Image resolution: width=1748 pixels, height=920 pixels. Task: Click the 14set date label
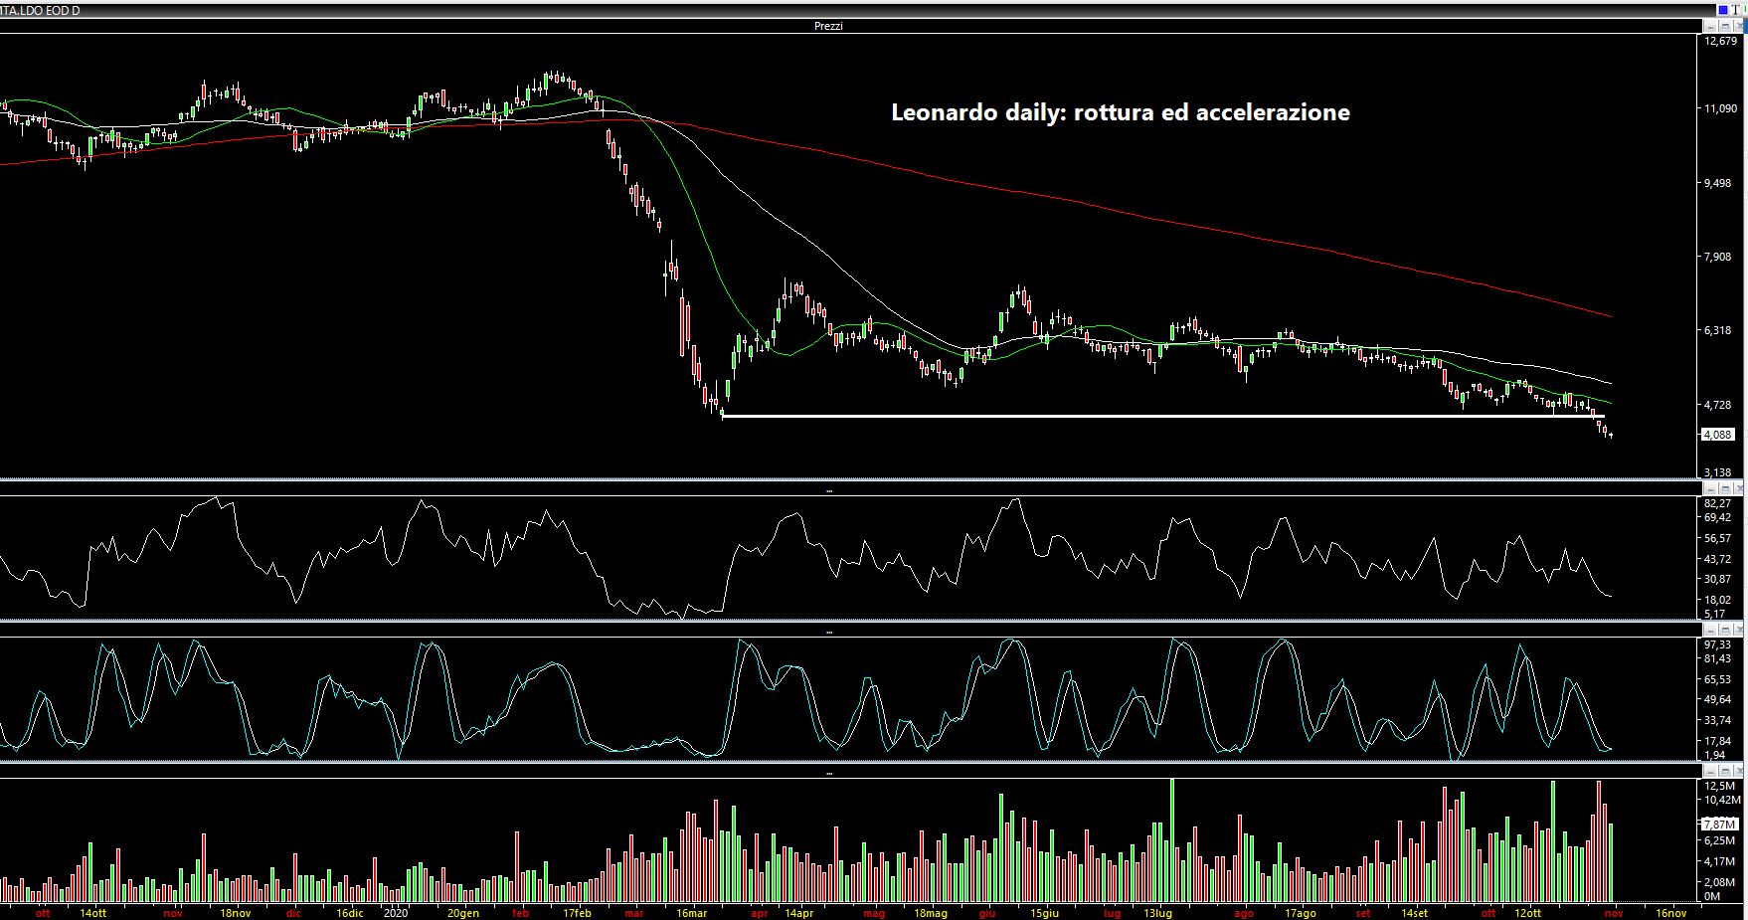[x=1414, y=912]
